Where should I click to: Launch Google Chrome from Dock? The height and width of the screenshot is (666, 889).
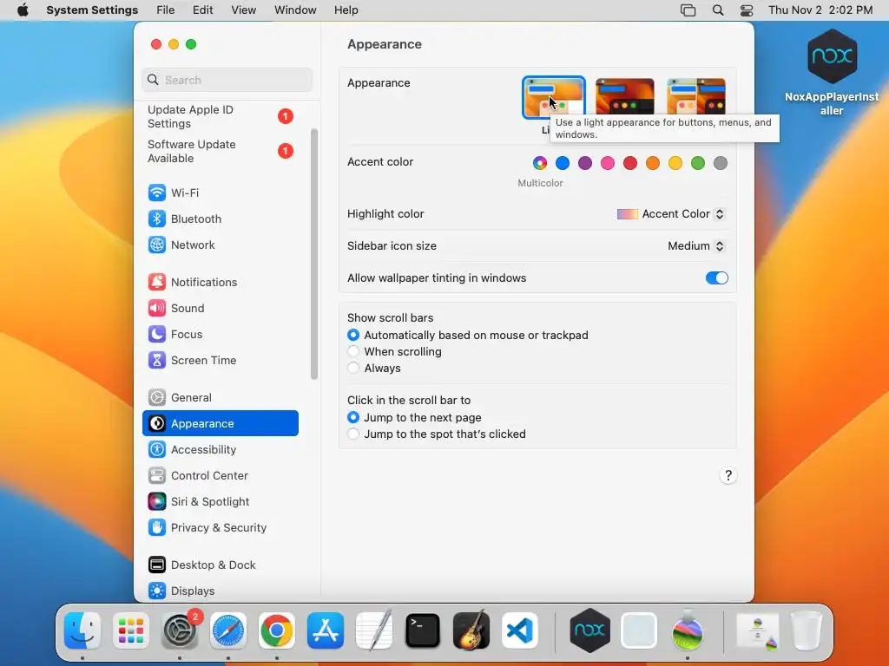tap(277, 630)
